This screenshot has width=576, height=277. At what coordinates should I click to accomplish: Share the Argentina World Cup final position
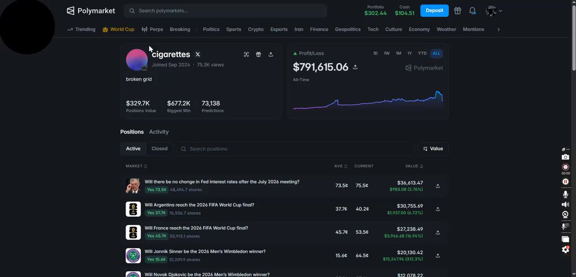coord(438,209)
